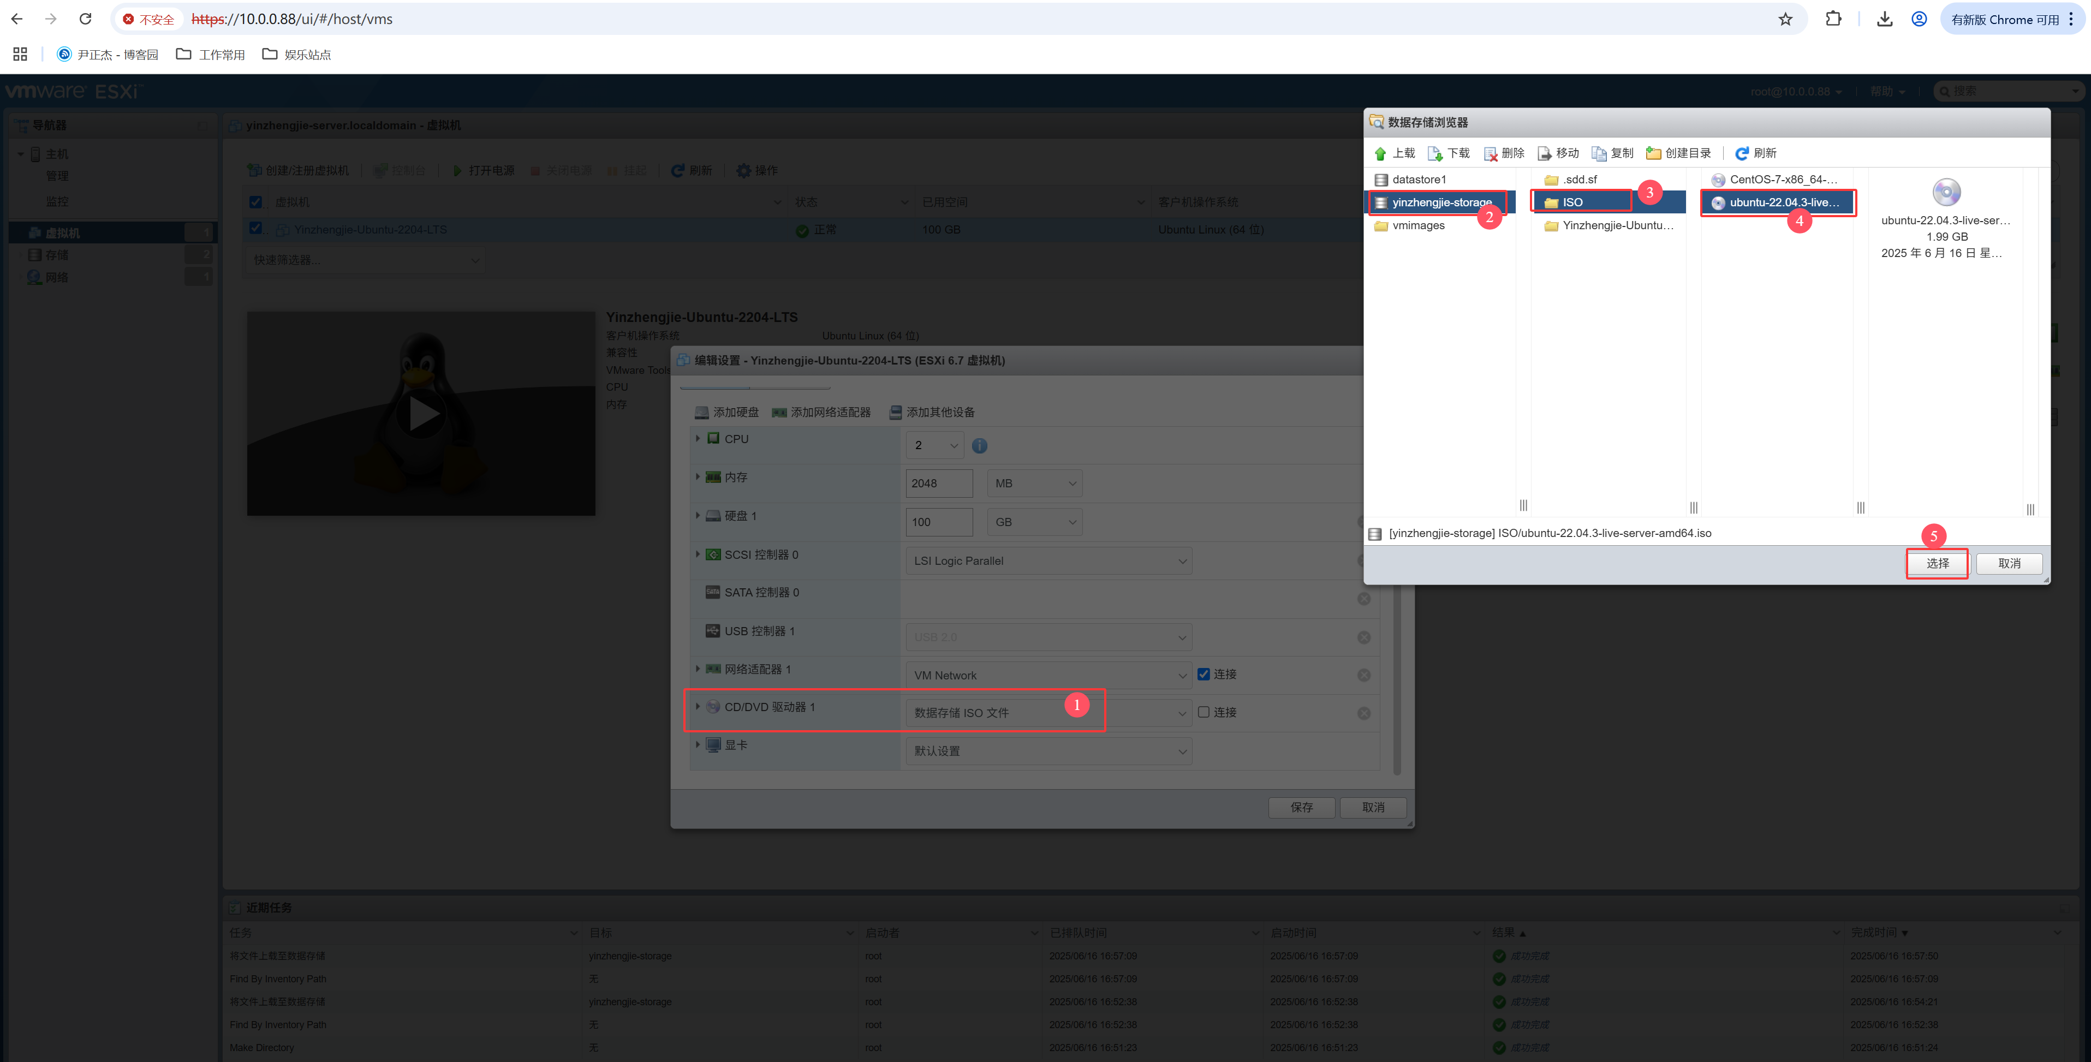Open memory unit MB dropdown

click(1034, 484)
